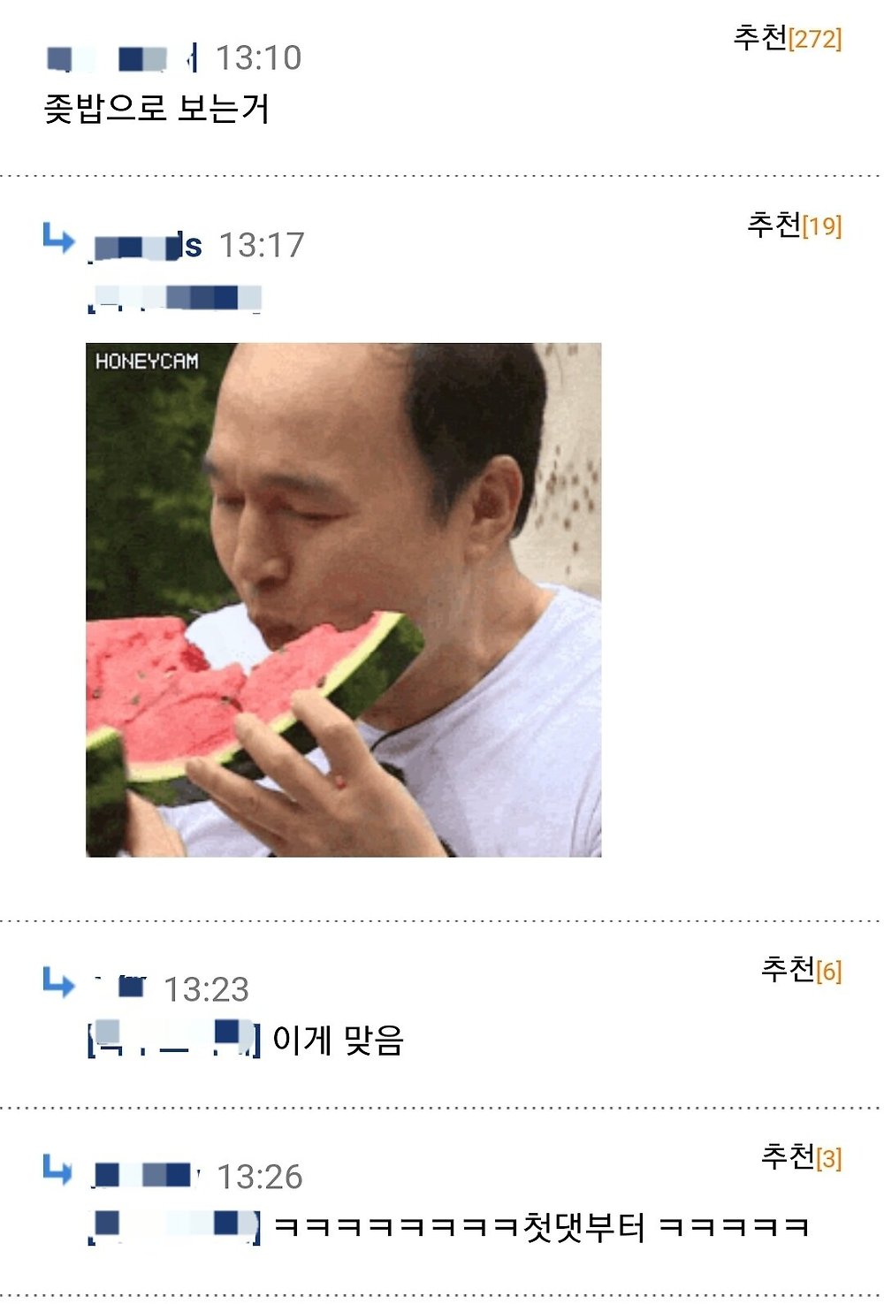Click the mention tag before '이게 맞음'
Image resolution: width=884 pixels, height=1304 pixels.
pos(174,1039)
